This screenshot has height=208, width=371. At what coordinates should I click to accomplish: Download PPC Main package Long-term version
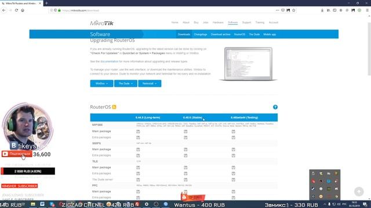click(138, 191)
